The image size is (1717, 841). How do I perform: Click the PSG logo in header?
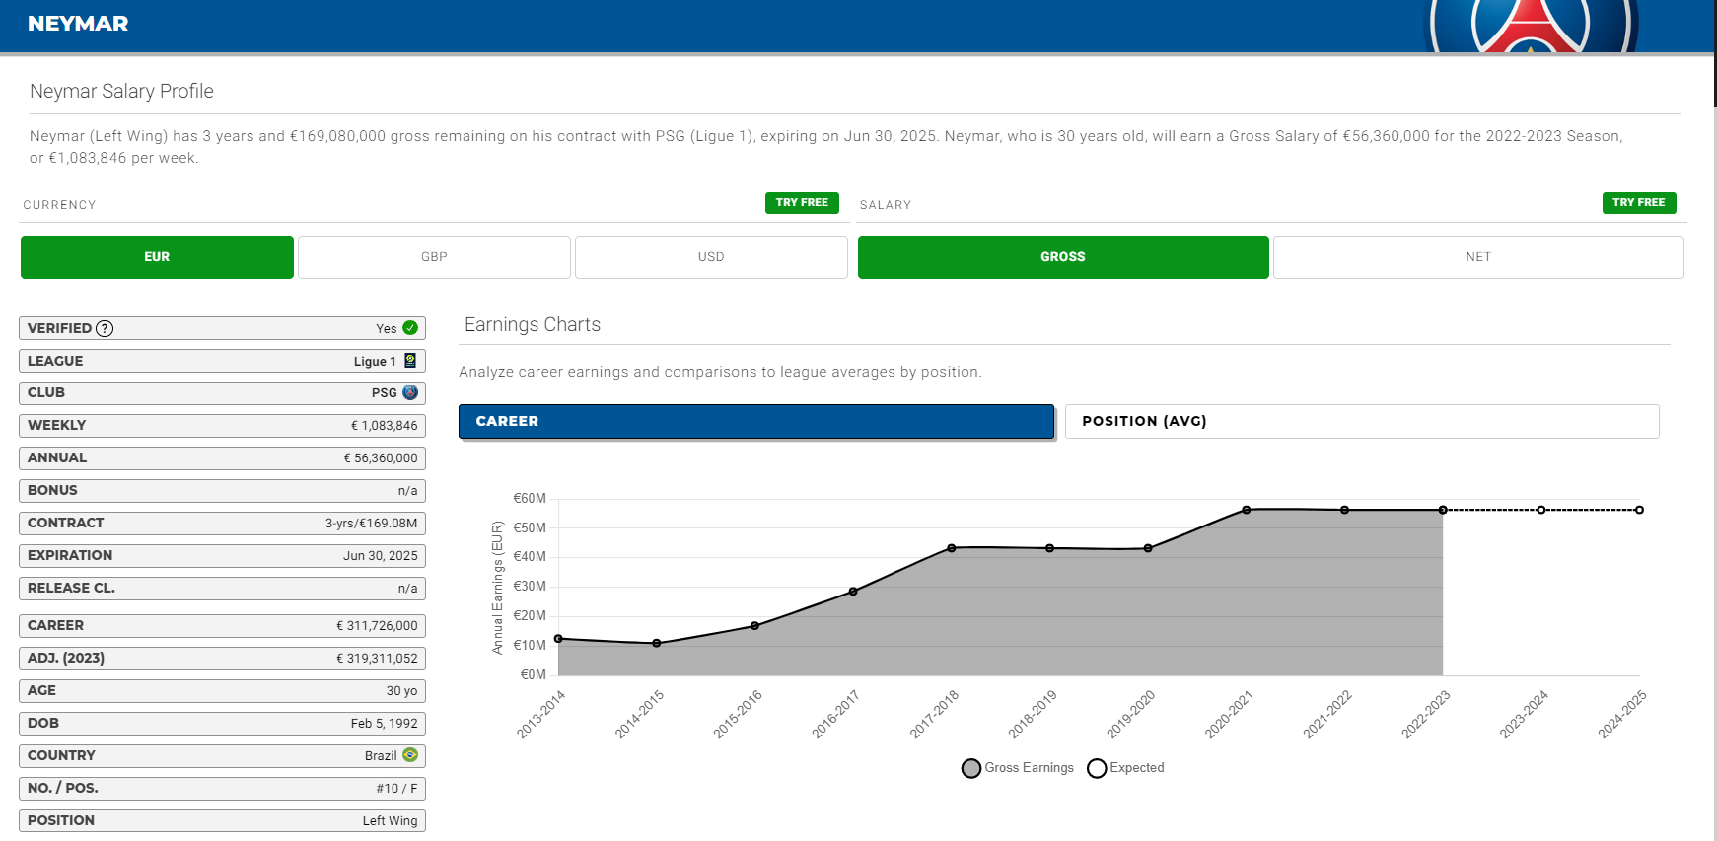(1532, 27)
